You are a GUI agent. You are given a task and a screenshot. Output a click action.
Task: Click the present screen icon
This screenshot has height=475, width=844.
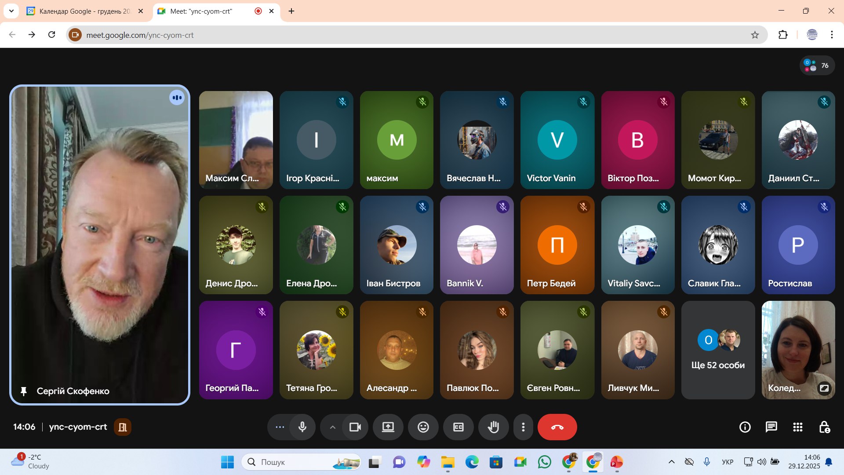[x=388, y=427]
